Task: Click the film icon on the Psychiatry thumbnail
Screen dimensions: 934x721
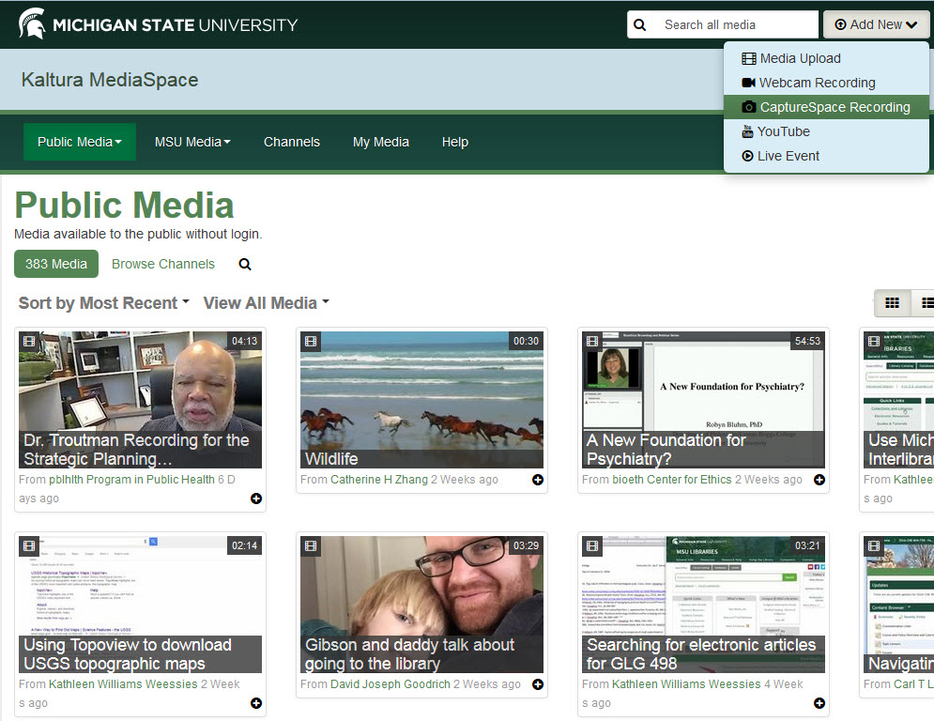Action: click(592, 341)
